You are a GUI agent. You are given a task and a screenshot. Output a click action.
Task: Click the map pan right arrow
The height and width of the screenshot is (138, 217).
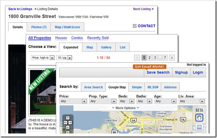(x=70, y=123)
